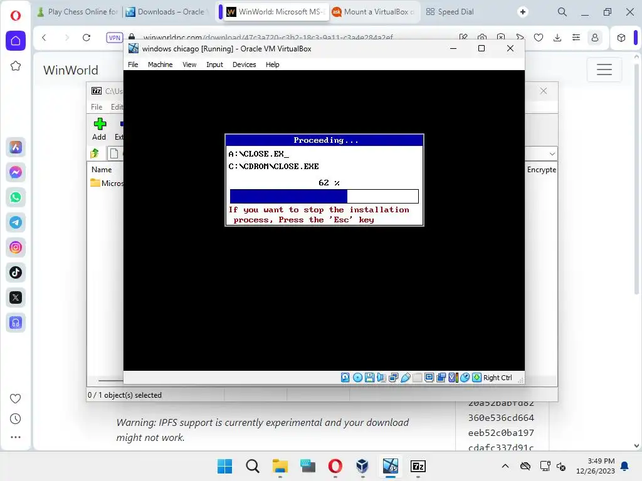Click the mouse integration indicator icon
The image size is (642, 481).
click(465, 378)
